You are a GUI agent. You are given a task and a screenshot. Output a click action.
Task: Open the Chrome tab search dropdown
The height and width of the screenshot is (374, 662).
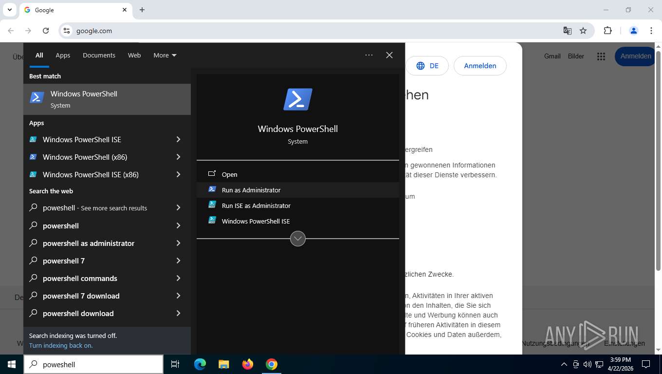10,10
